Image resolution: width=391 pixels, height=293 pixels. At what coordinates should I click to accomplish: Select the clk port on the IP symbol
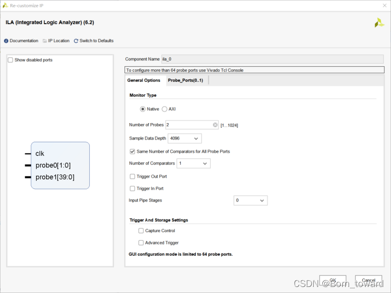point(40,154)
